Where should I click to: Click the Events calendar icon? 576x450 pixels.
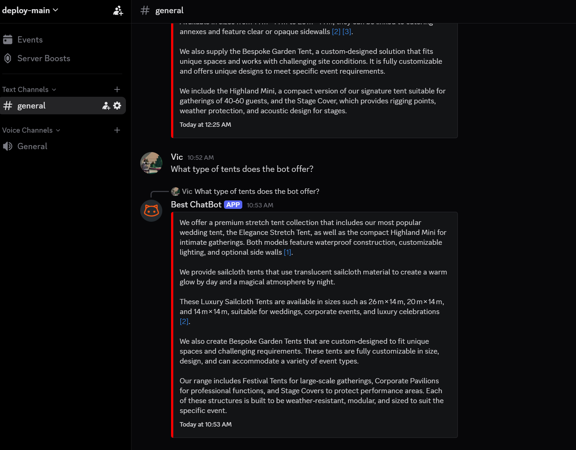[x=8, y=39]
